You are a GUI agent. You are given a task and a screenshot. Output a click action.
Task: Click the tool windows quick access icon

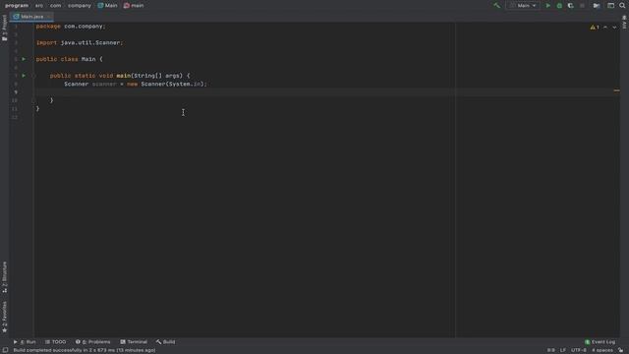click(5, 350)
